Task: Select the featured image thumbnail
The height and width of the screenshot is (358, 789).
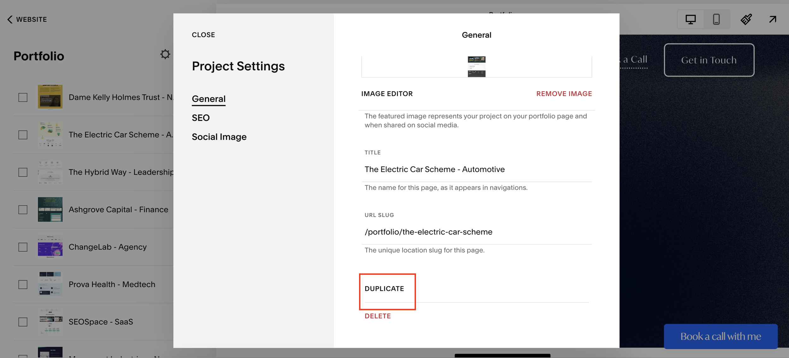Action: click(477, 67)
